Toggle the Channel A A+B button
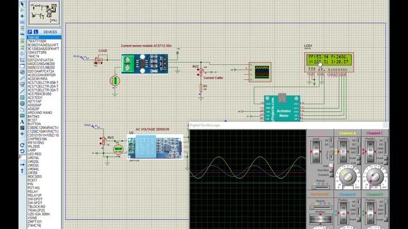This screenshot has width=408, height=229. [x=359, y=163]
